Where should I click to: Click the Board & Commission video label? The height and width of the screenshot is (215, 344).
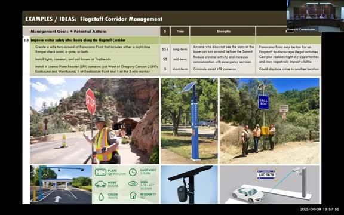(302, 29)
